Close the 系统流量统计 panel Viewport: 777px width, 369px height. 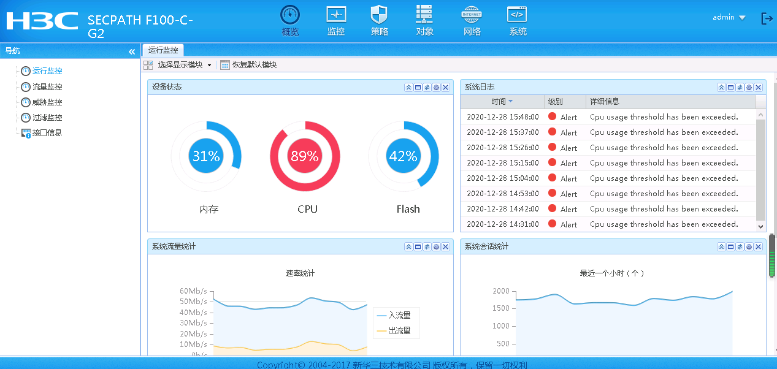[446, 247]
